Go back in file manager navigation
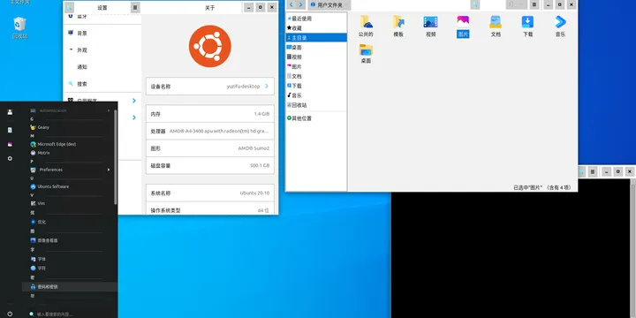Screen dimensions: 636x318 click(291, 5)
